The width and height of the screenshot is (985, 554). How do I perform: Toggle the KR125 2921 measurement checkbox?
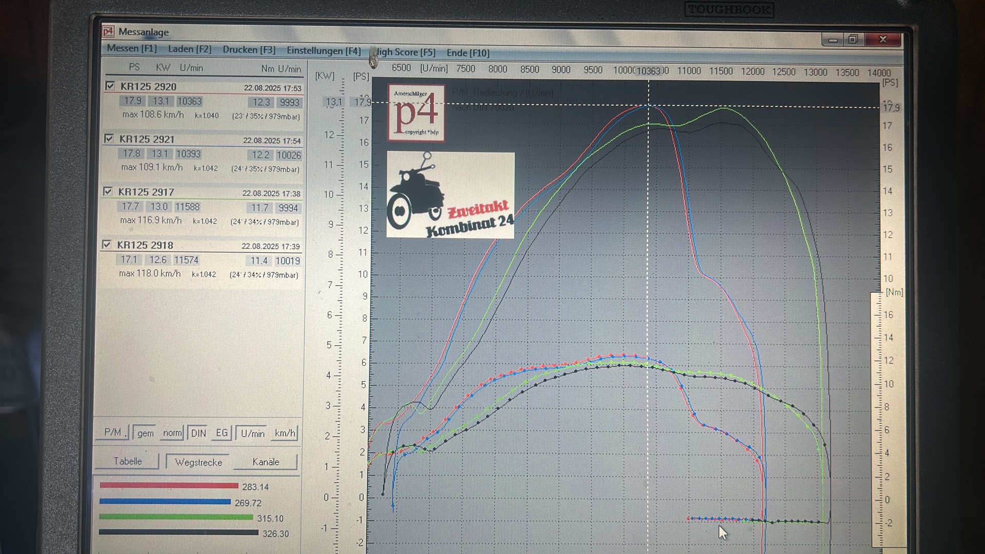(x=109, y=138)
